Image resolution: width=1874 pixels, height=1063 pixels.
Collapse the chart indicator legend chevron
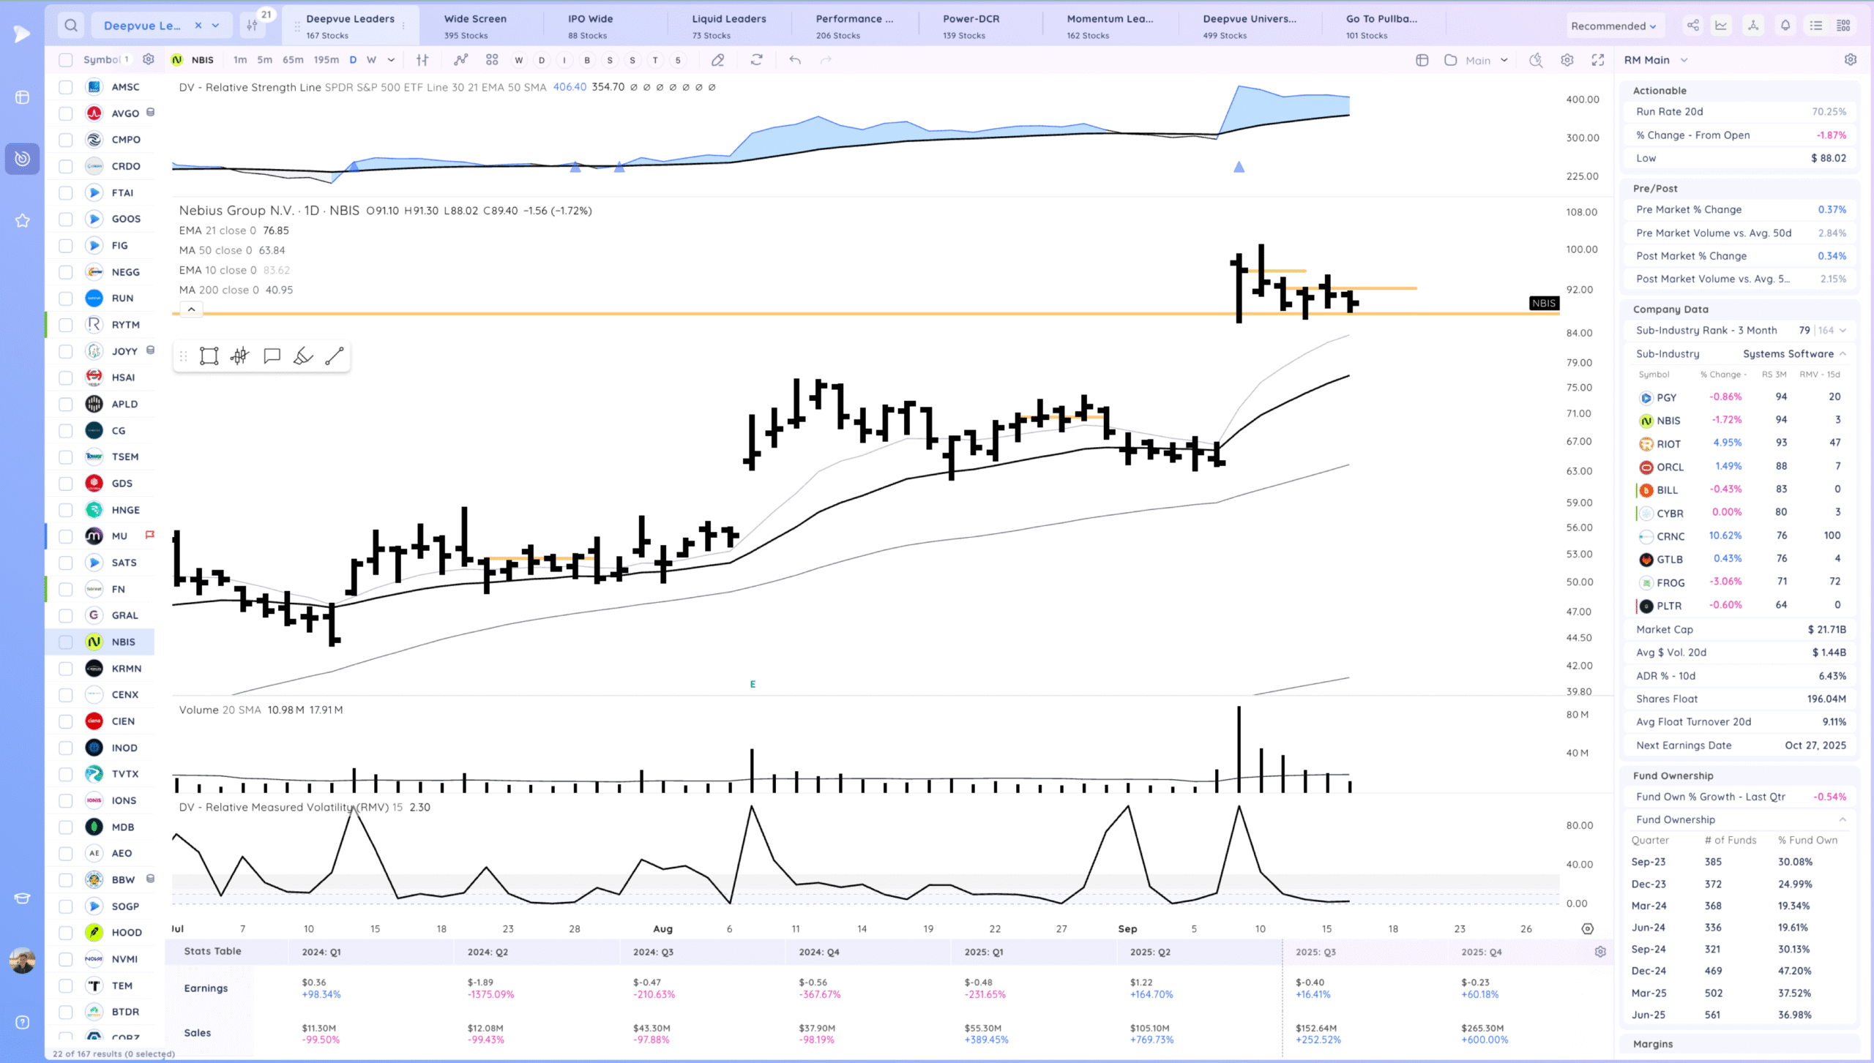191,309
